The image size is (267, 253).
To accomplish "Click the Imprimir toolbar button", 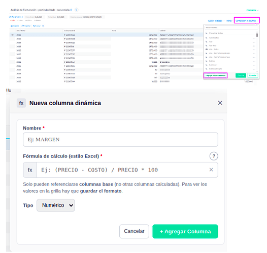I will coord(15,26).
